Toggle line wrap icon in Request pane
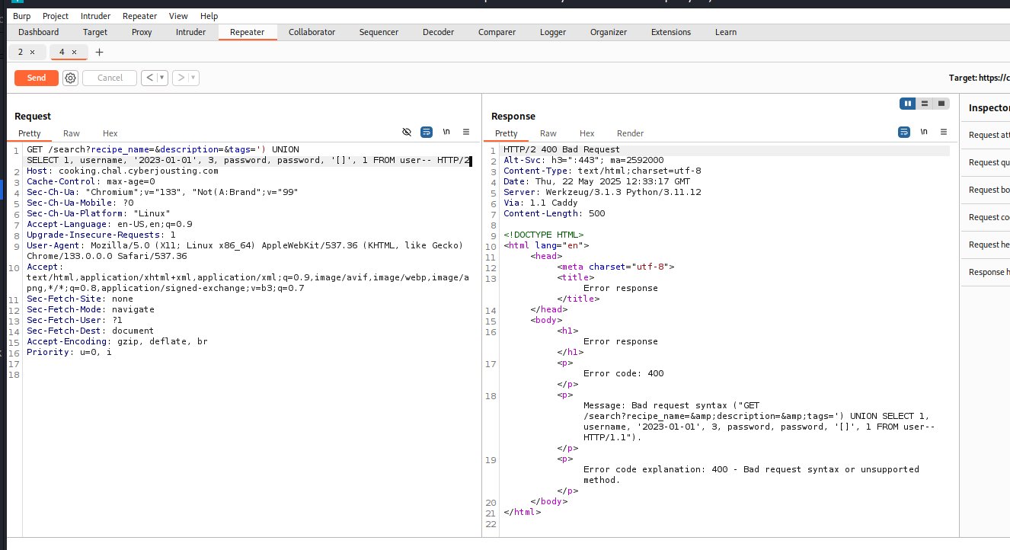The width and height of the screenshot is (1010, 550). (427, 132)
